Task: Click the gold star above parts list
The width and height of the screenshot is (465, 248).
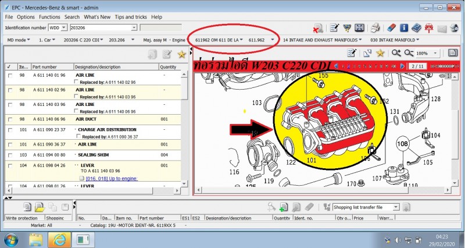Action: coord(181,54)
